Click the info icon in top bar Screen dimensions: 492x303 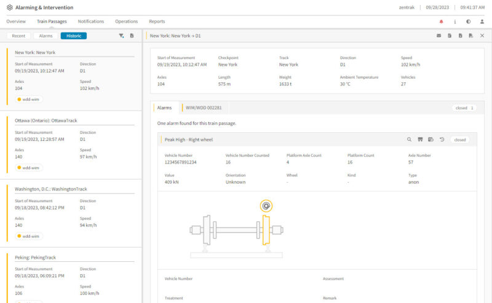coord(454,22)
